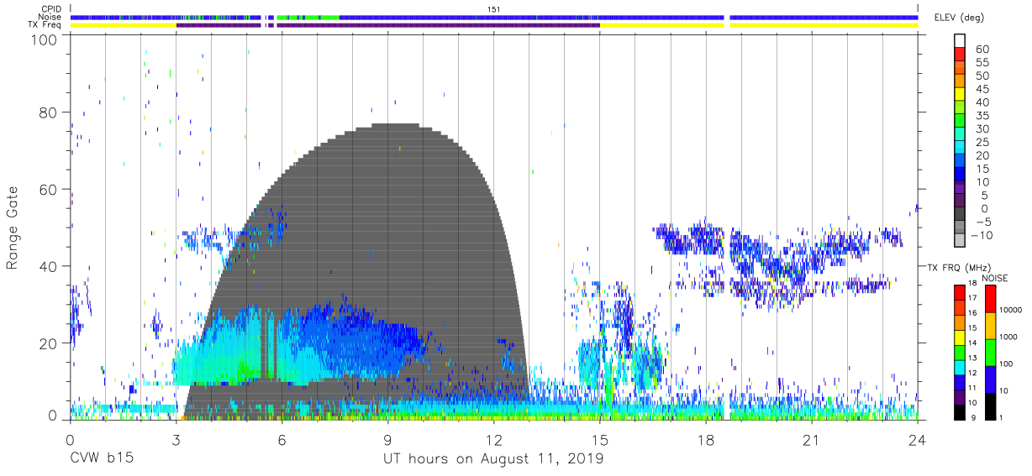1032x476 pixels.
Task: Click the x-axis tick label '24'
Action: pyautogui.click(x=918, y=441)
